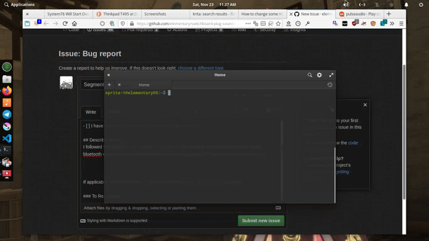Image resolution: width=429 pixels, height=241 pixels.
Task: Open notifications bell in top panel
Action: click(x=406, y=4)
